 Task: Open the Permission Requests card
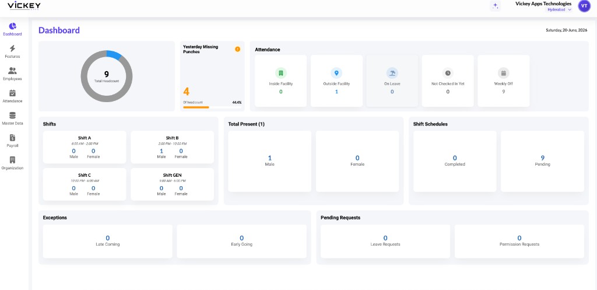(x=519, y=241)
